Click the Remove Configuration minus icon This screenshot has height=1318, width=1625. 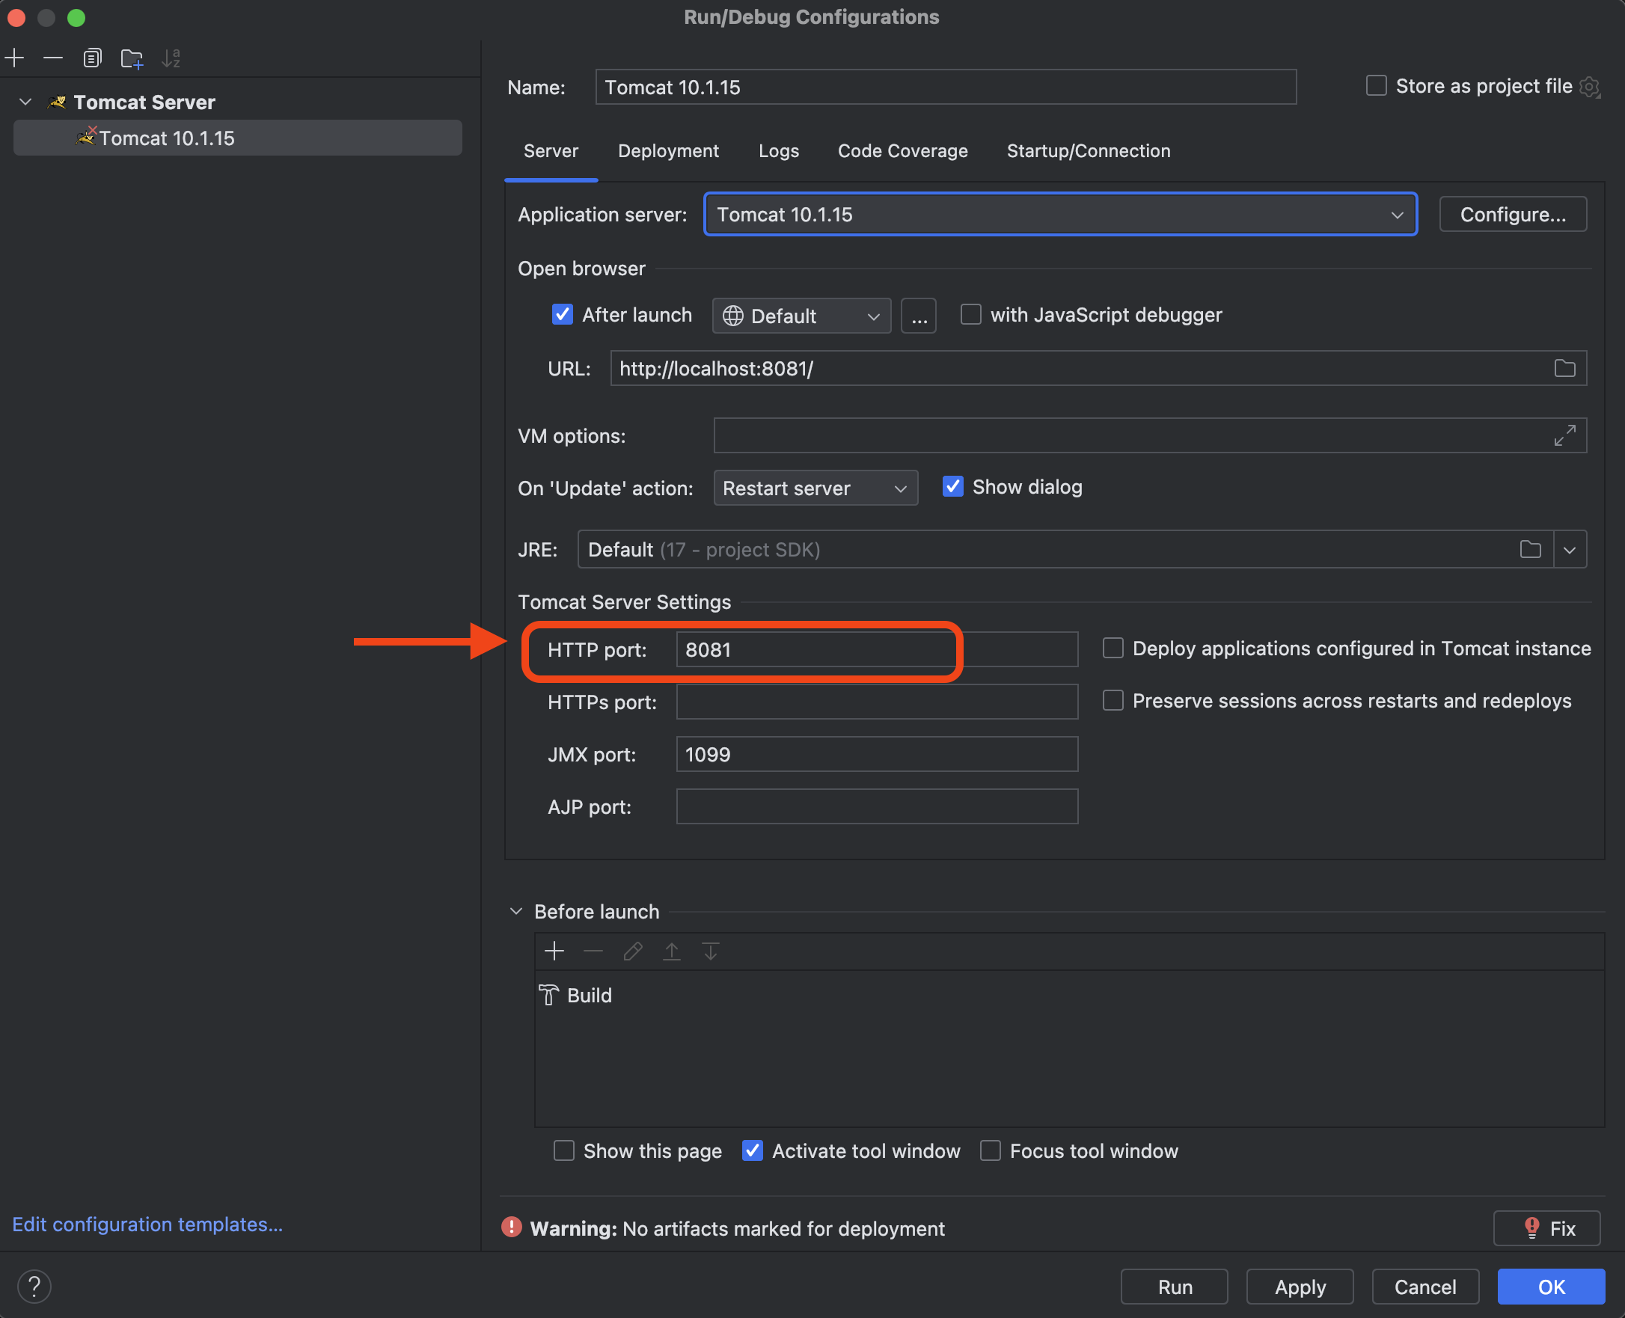(53, 58)
